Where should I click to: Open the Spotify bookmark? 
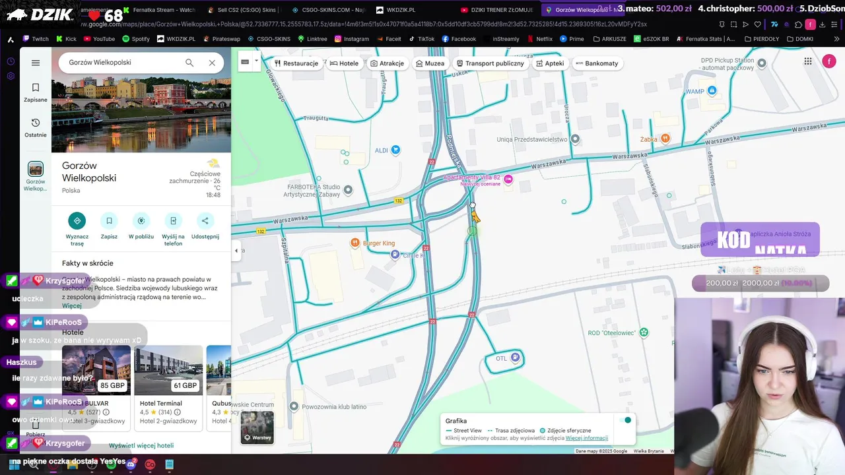coord(136,39)
